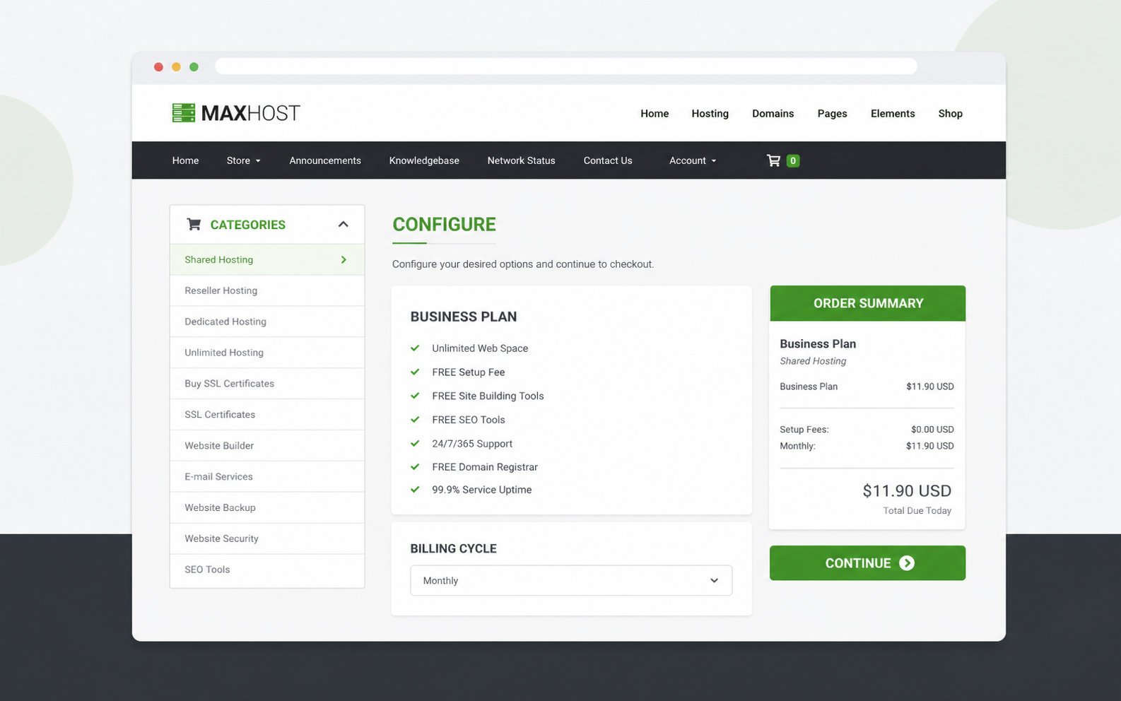The image size is (1121, 701).
Task: Open the Account dropdown menu
Action: [x=693, y=160]
